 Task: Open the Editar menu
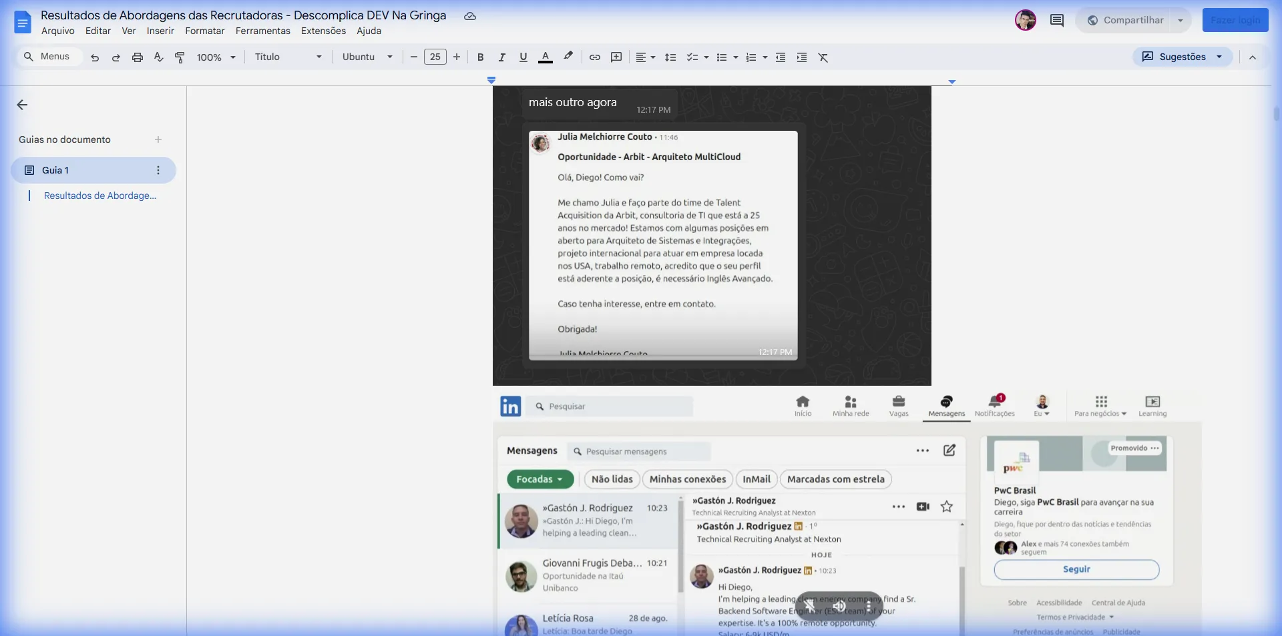[x=98, y=31]
